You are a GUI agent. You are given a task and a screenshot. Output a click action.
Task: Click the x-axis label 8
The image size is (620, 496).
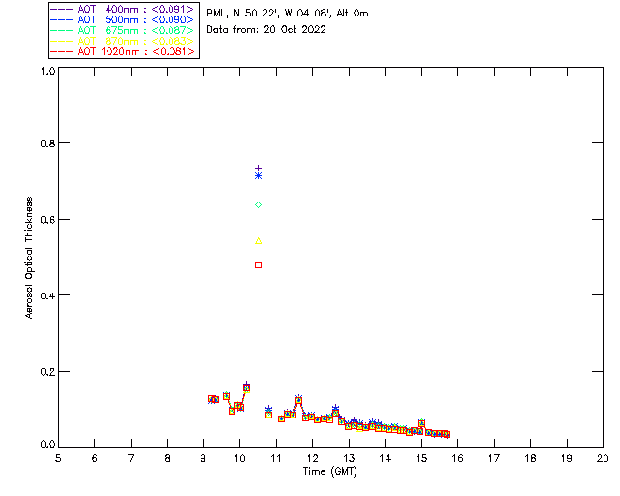tap(168, 458)
